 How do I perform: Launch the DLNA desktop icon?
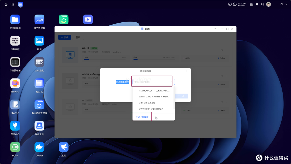click(15, 147)
